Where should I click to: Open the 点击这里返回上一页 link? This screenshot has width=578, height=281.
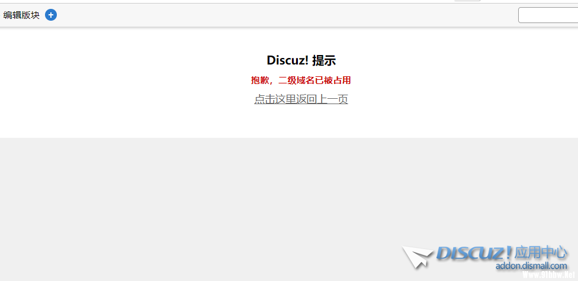[x=301, y=99]
